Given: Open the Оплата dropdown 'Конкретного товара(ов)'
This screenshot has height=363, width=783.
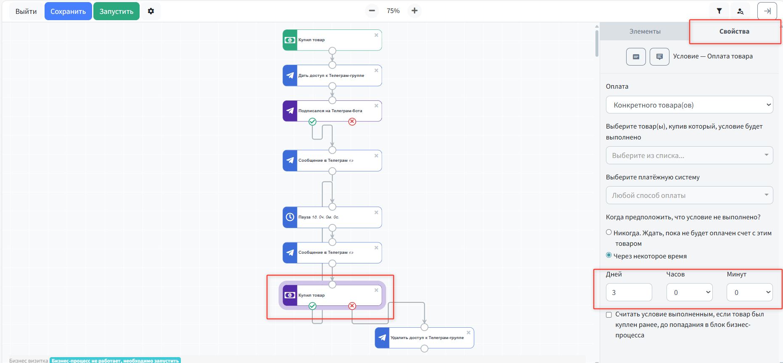Looking at the screenshot, I should (689, 105).
